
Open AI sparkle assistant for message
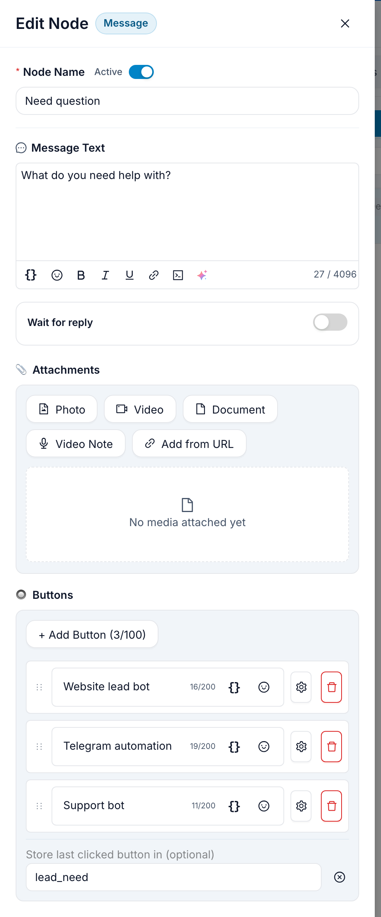[202, 275]
